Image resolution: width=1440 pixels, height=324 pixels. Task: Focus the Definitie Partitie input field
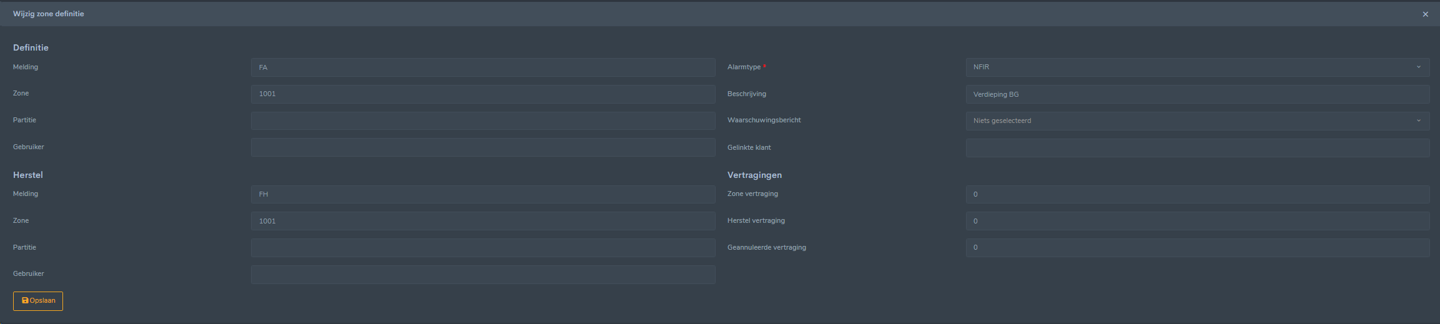(483, 120)
